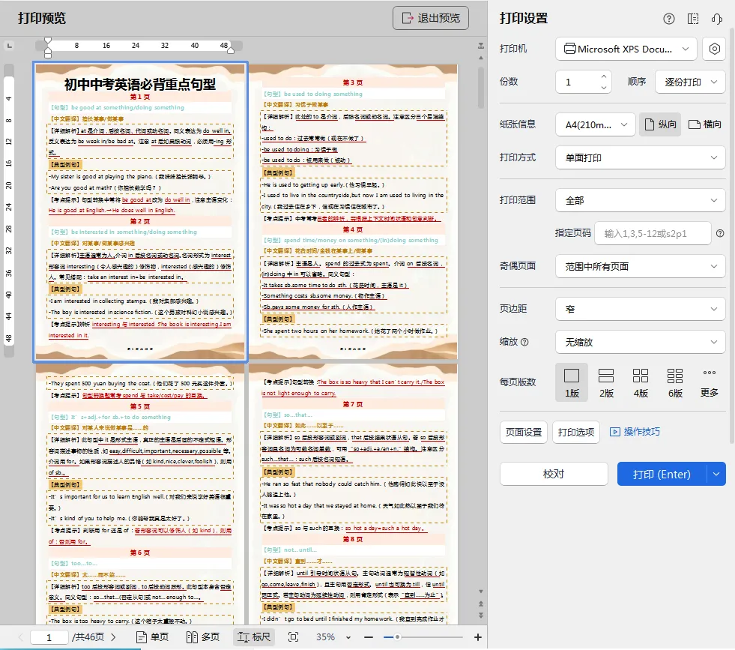Open the odd/even pages dropdown

click(x=641, y=267)
